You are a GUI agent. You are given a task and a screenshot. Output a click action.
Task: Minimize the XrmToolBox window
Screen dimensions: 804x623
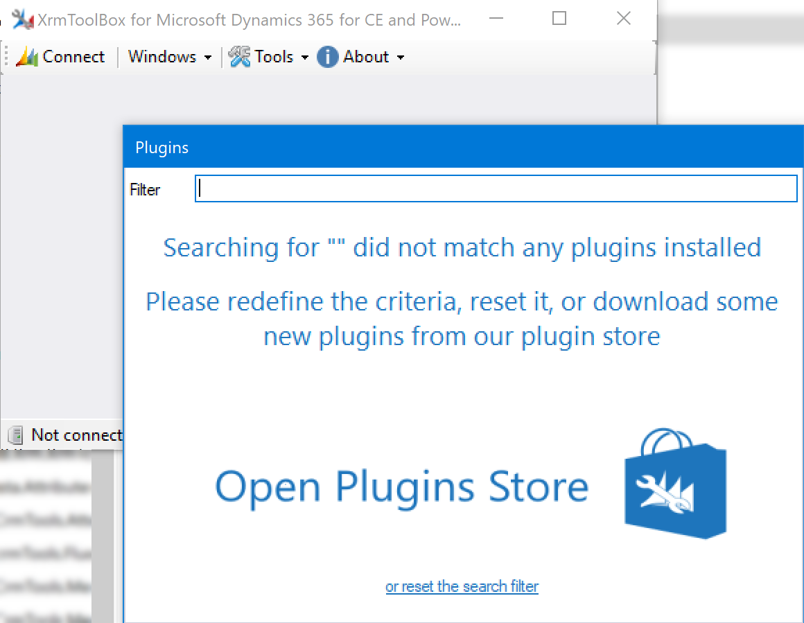tap(496, 19)
